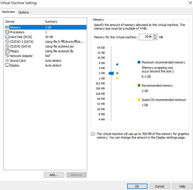Select the CD/DVD (SATA) row
Viewport: 193px width, 190px height.
click(x=46, y=46)
